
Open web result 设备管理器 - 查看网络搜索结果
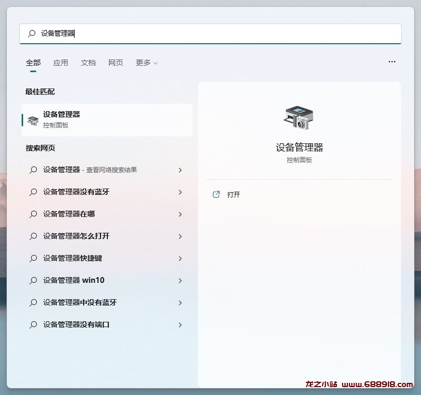point(106,170)
